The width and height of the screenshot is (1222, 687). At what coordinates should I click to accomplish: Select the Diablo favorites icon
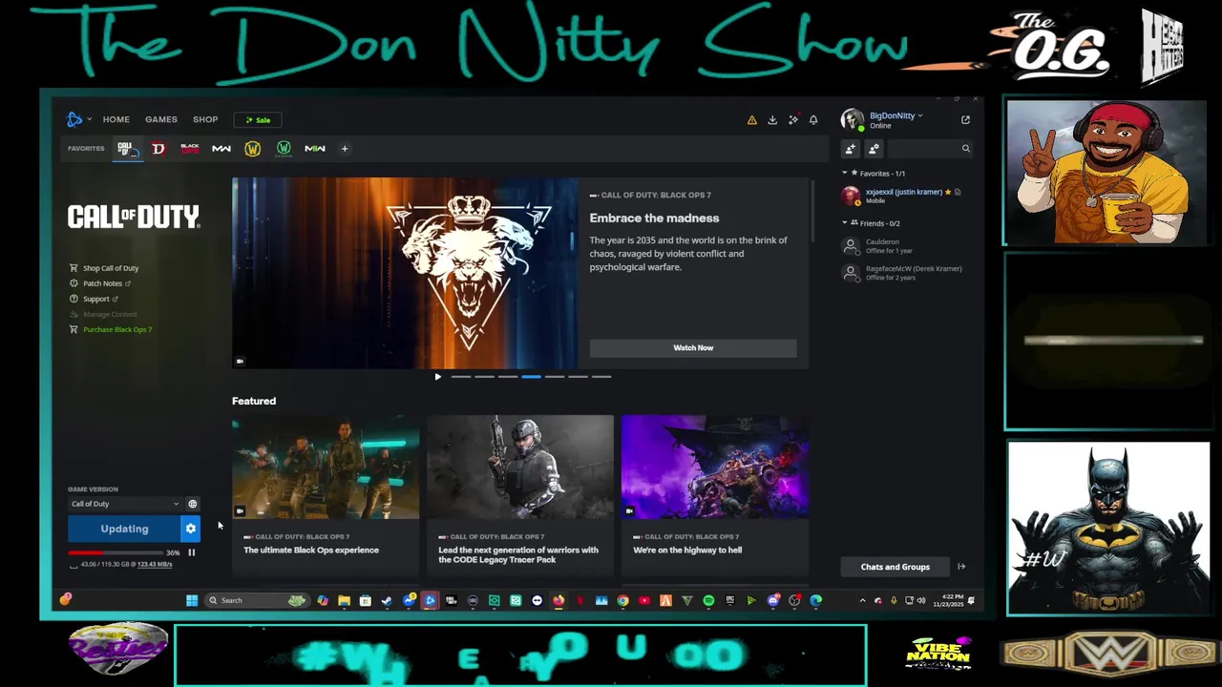tap(158, 148)
